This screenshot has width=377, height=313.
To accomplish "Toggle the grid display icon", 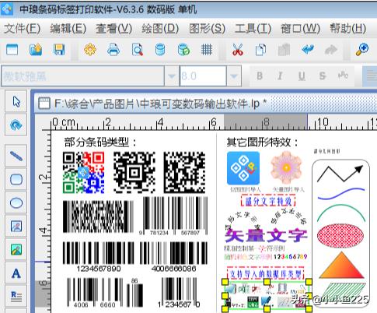I will 207,50.
